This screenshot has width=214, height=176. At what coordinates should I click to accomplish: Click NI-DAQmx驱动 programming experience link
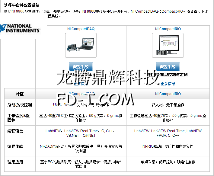81,149
